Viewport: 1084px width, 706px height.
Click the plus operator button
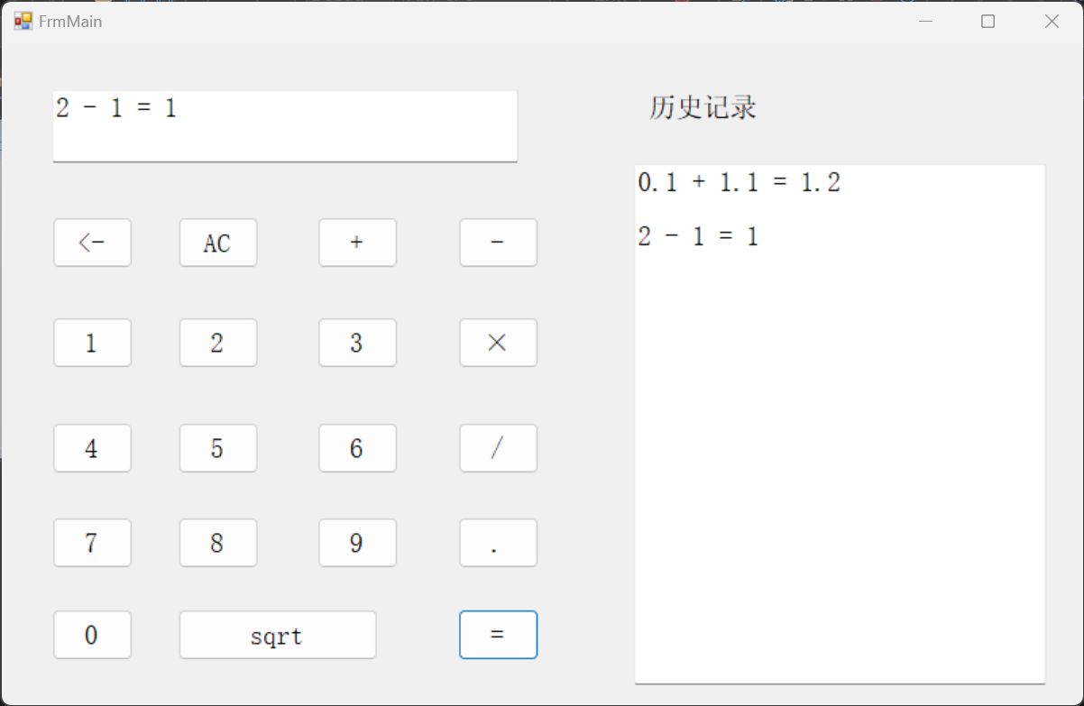(x=357, y=243)
